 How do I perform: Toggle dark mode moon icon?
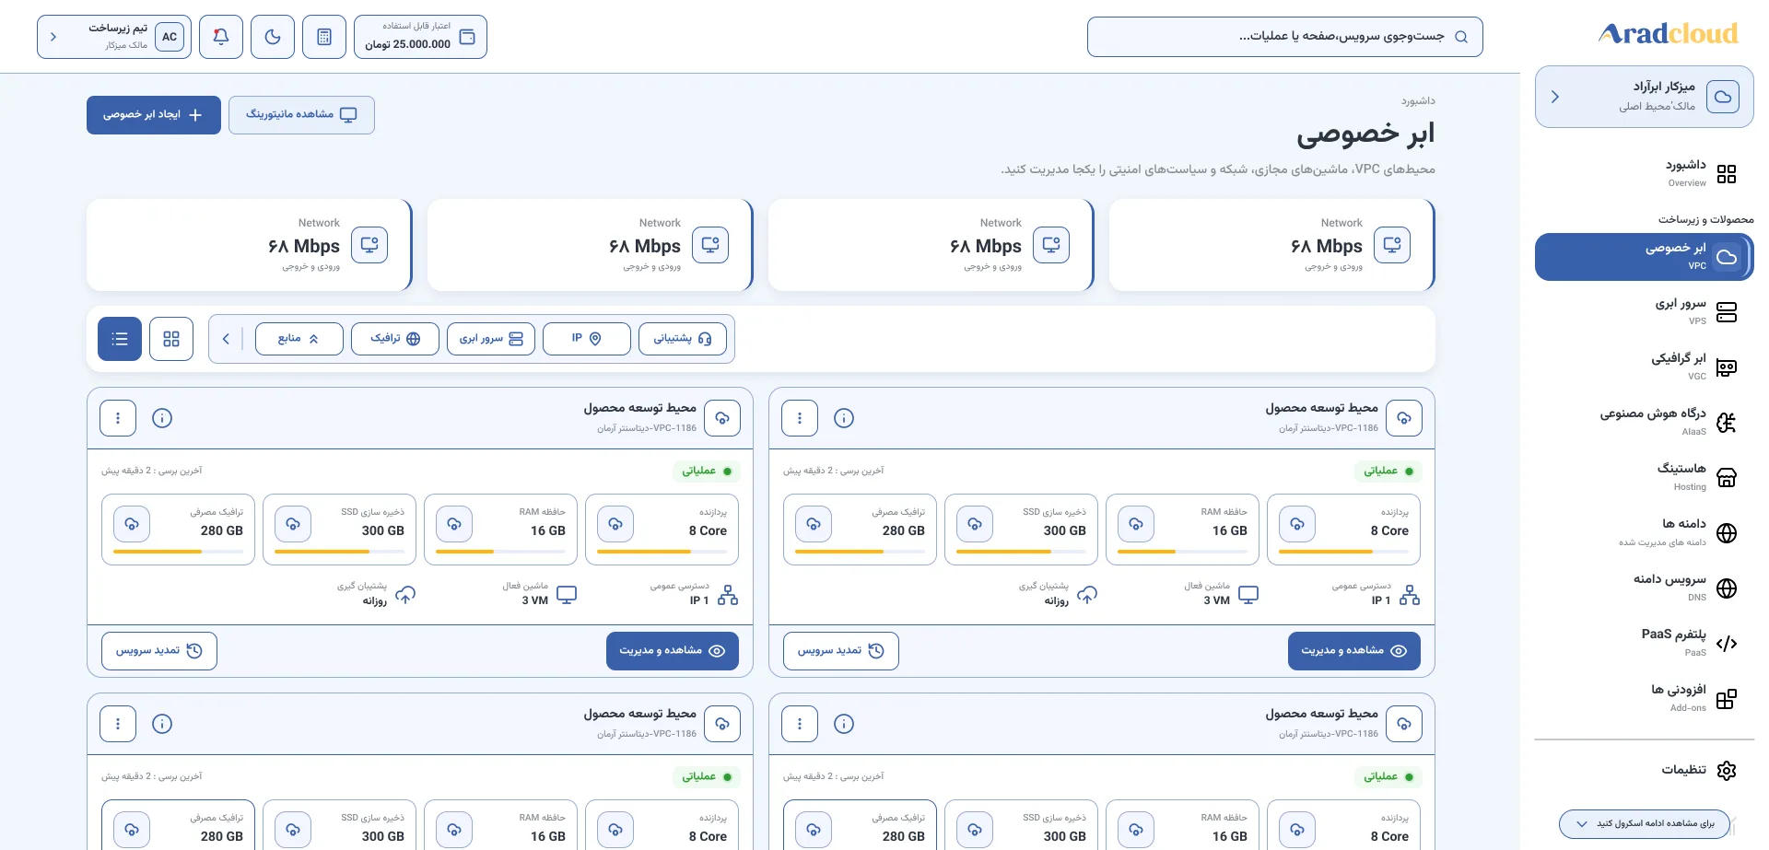(x=273, y=37)
